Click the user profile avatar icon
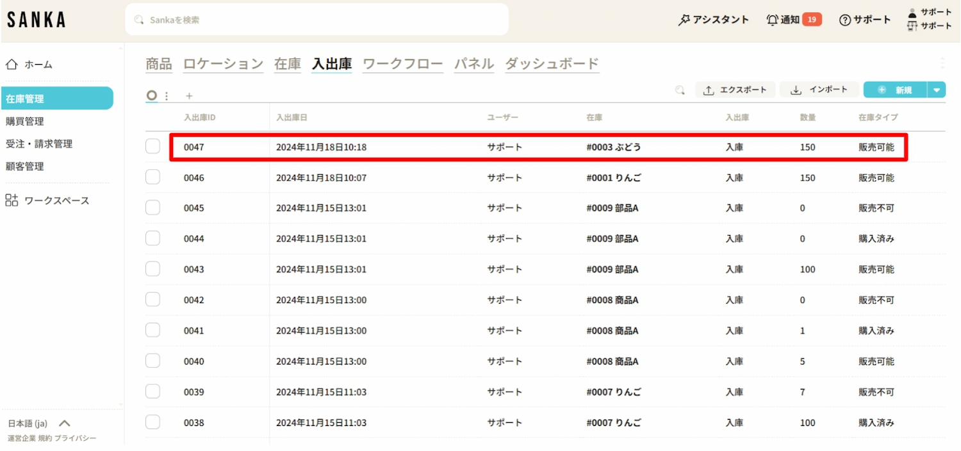The width and height of the screenshot is (961, 451). pyautogui.click(x=912, y=13)
